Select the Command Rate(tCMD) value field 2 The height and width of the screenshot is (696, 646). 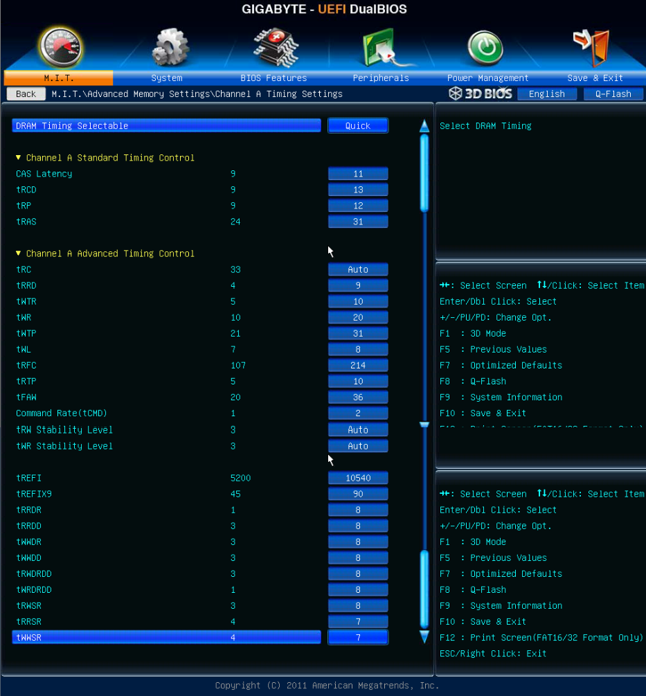pos(358,413)
